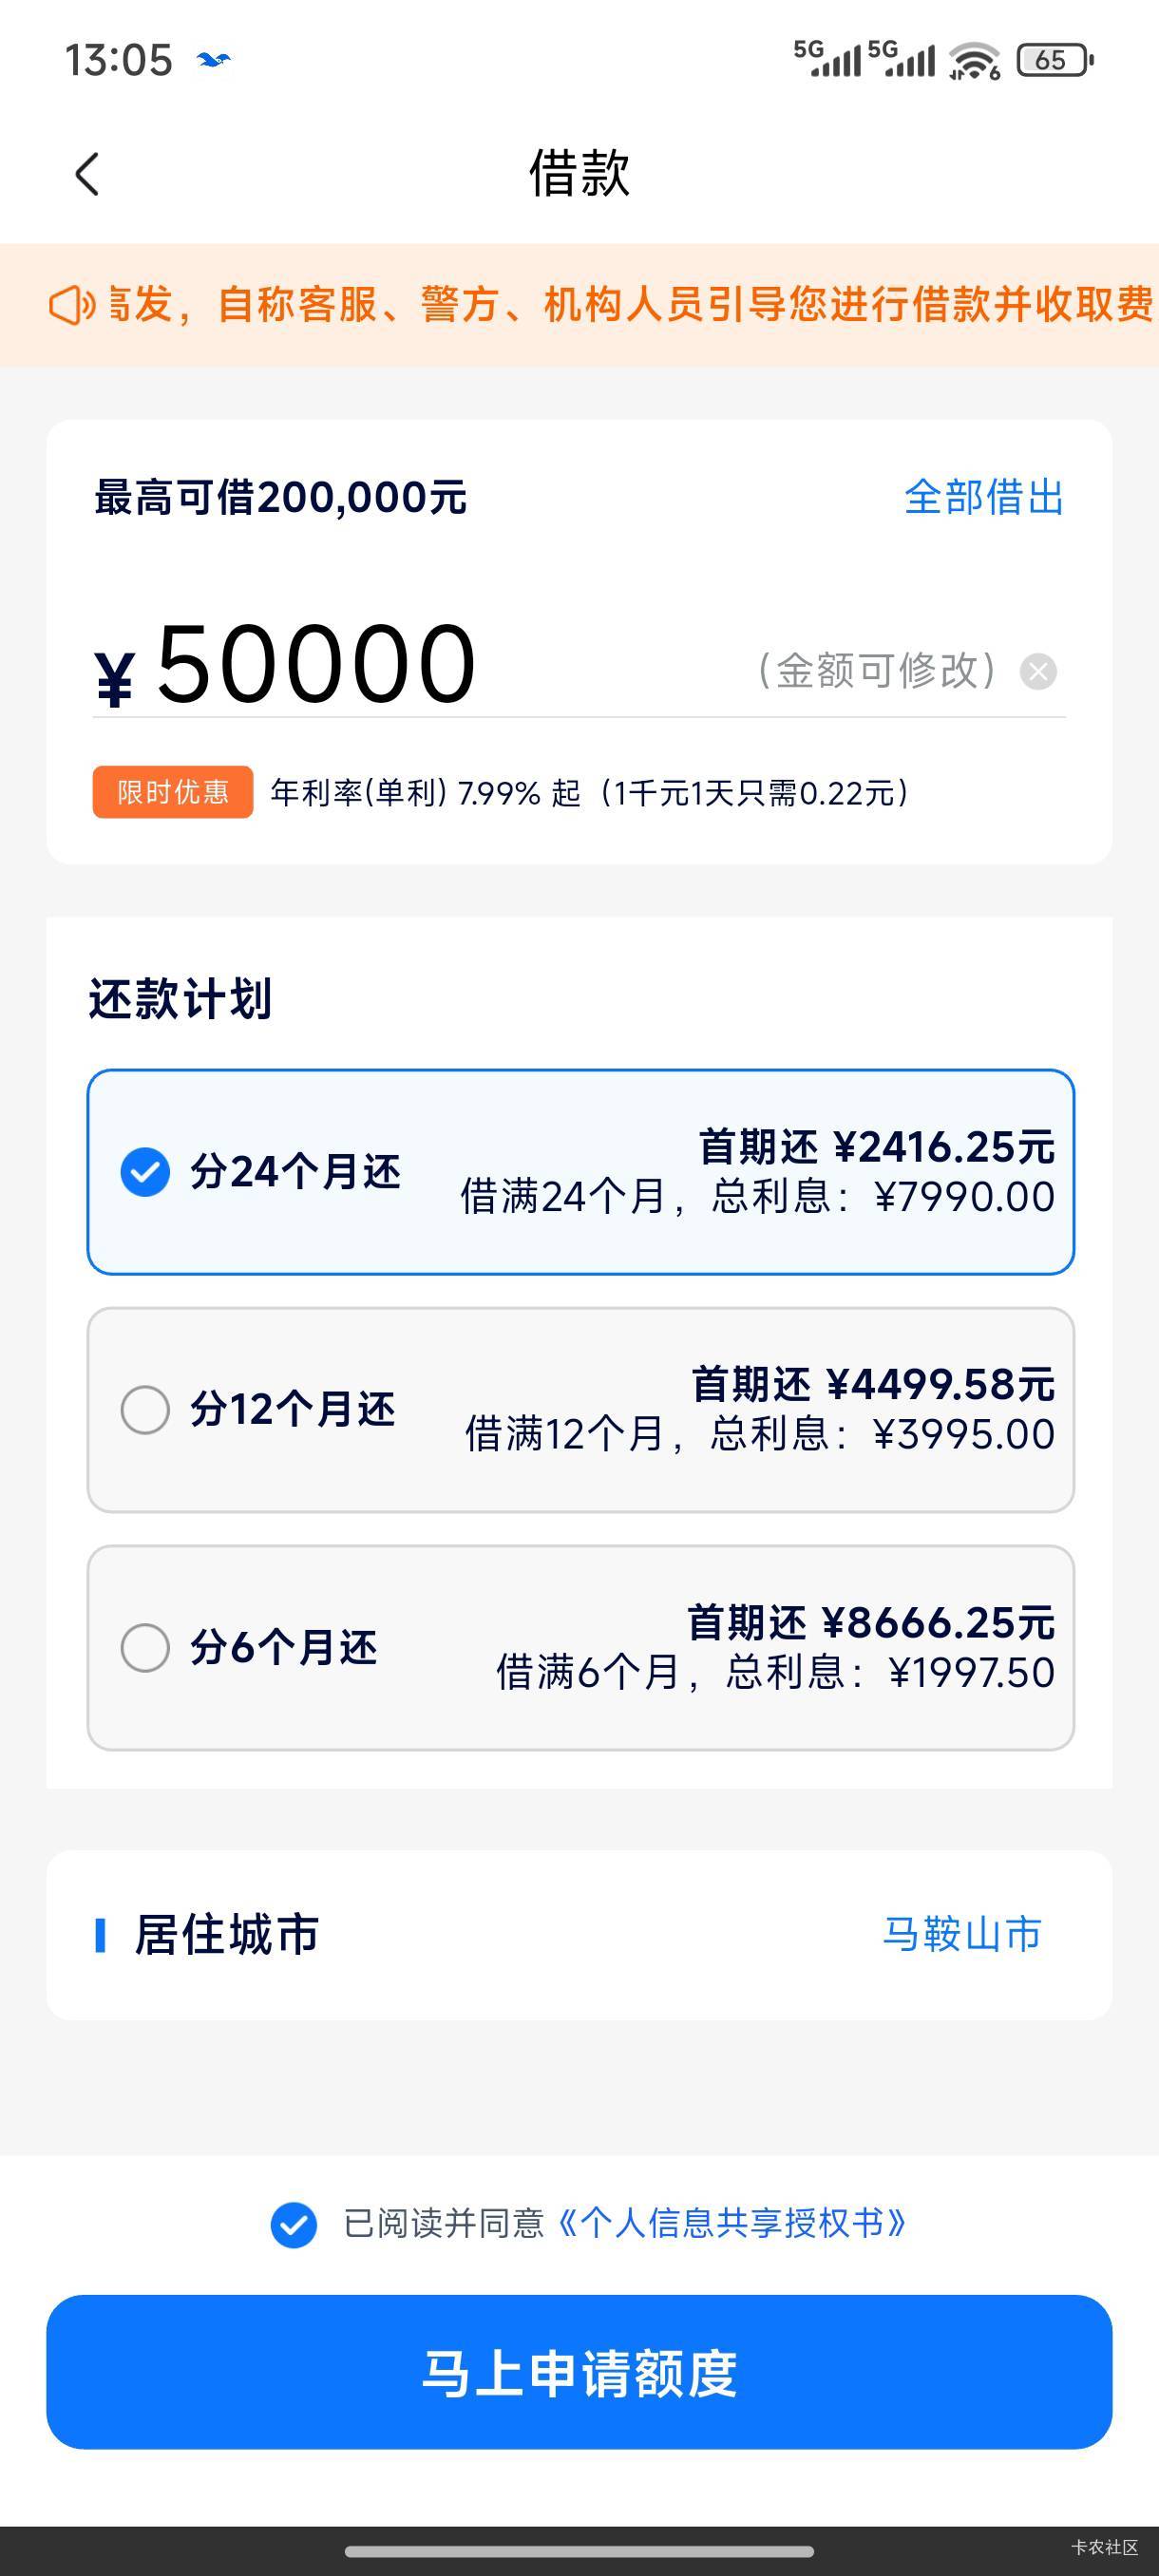The image size is (1159, 2576).
Task: Select the 分24个月还 repayment option
Action: pos(580,1172)
